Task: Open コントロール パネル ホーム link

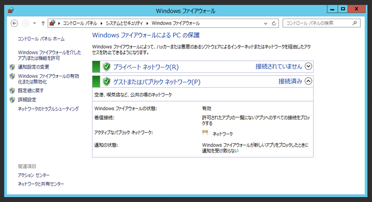Action: (x=41, y=39)
